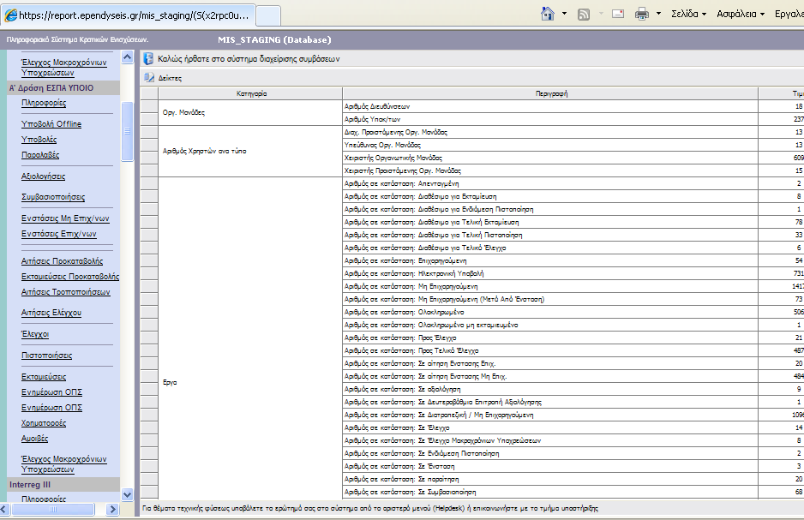Click the Περιγραφή column header
The height and width of the screenshot is (520, 804).
tap(550, 93)
